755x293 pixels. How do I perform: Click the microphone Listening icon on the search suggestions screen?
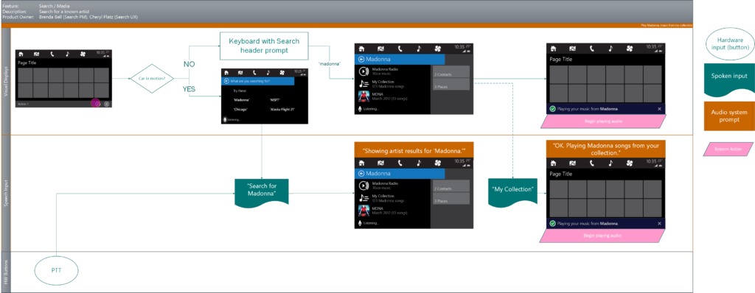pos(224,119)
